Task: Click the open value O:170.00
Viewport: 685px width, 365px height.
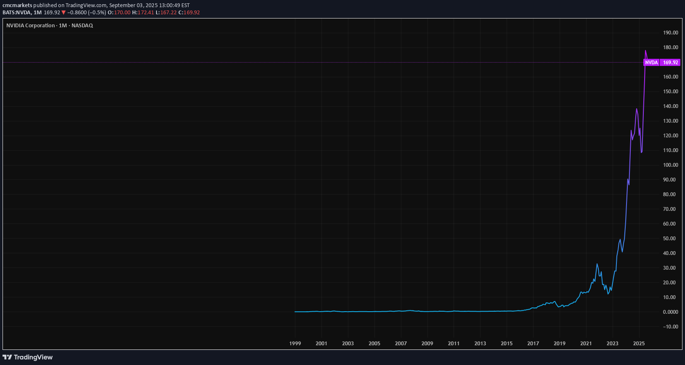Action: click(119, 13)
